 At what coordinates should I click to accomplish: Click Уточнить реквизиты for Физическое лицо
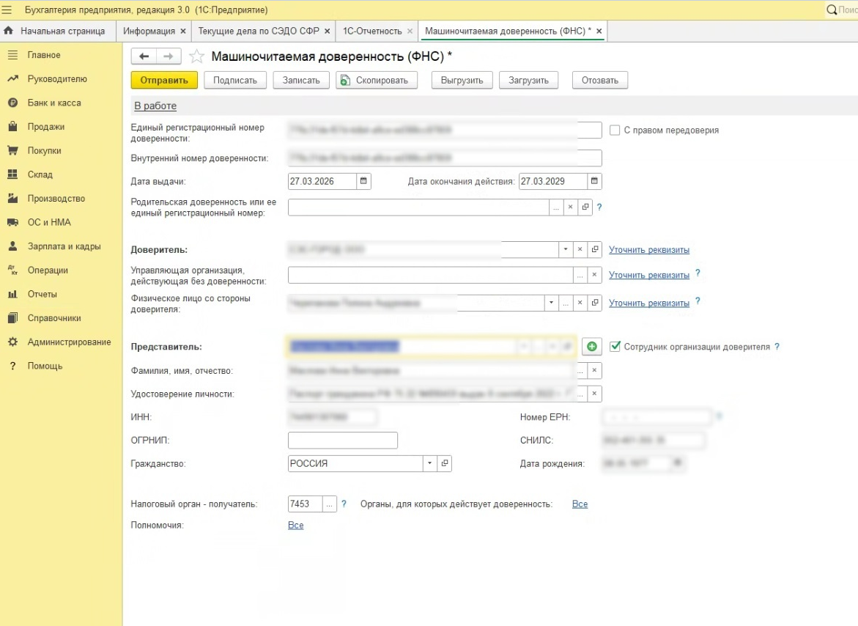tap(649, 303)
